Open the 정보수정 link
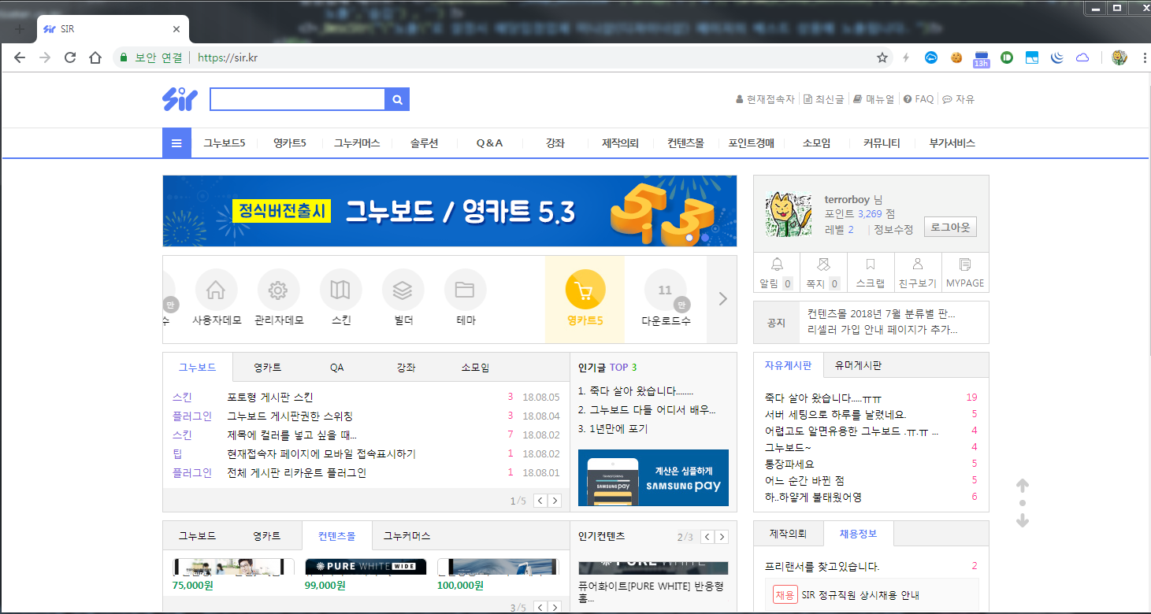This screenshot has width=1151, height=614. [x=893, y=230]
